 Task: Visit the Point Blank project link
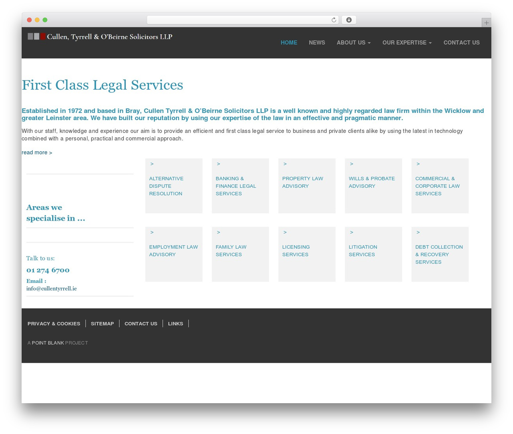(x=48, y=343)
